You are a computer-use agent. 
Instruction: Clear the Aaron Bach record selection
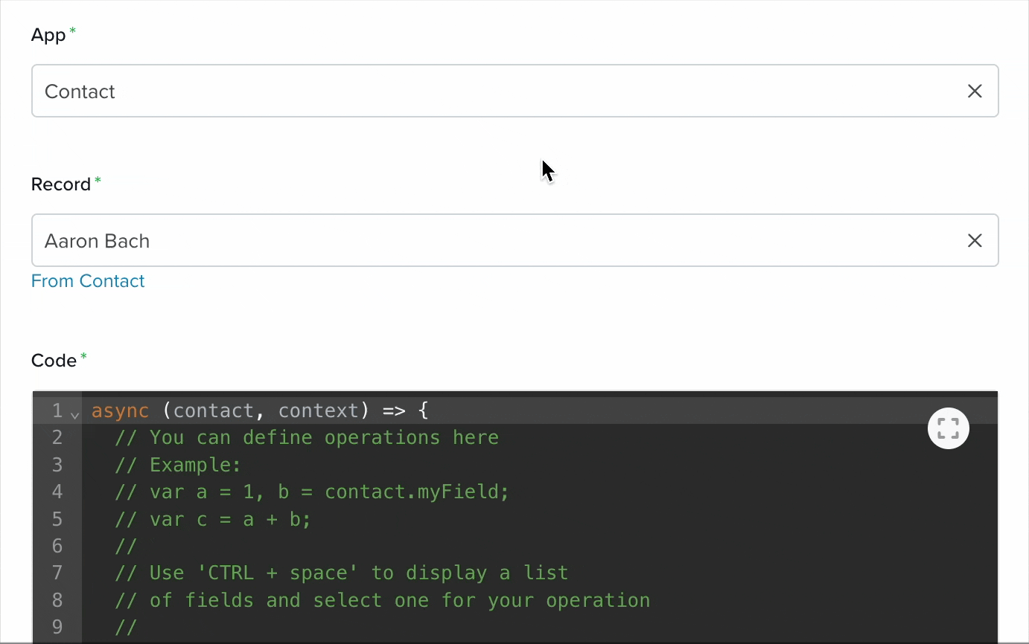[975, 241]
